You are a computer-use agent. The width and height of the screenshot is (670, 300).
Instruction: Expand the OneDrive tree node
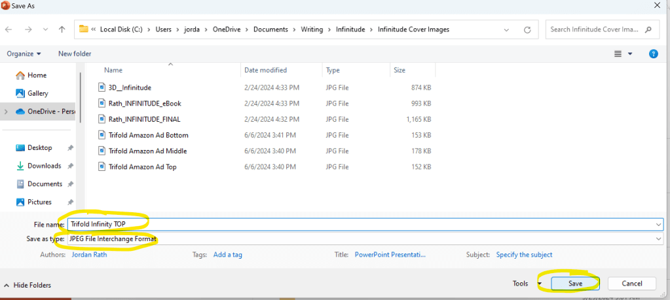tap(6, 111)
